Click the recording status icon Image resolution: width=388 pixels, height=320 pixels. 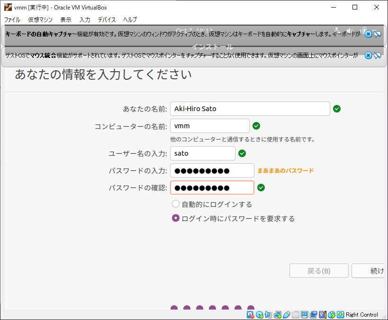(313, 315)
